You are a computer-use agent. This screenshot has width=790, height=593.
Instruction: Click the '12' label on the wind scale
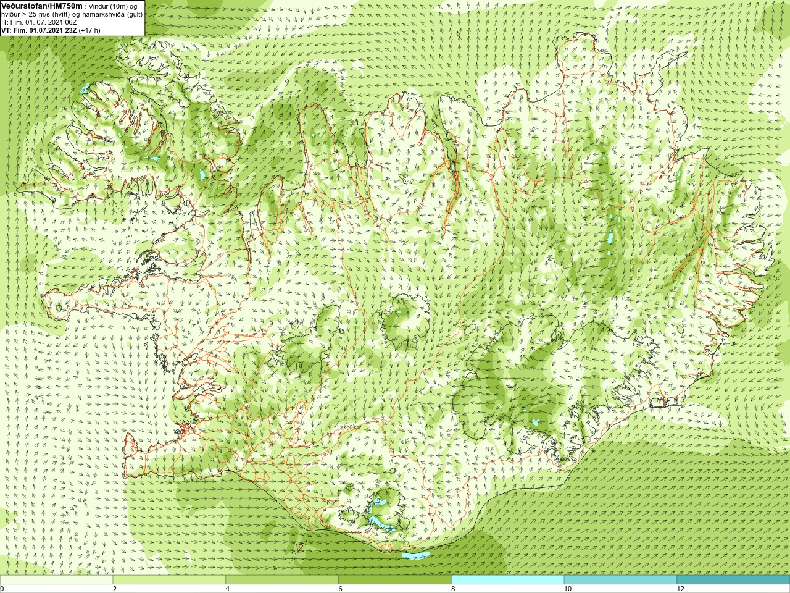pyautogui.click(x=680, y=589)
